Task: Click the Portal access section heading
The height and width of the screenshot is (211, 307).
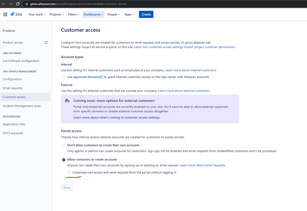Action: pyautogui.click(x=71, y=131)
